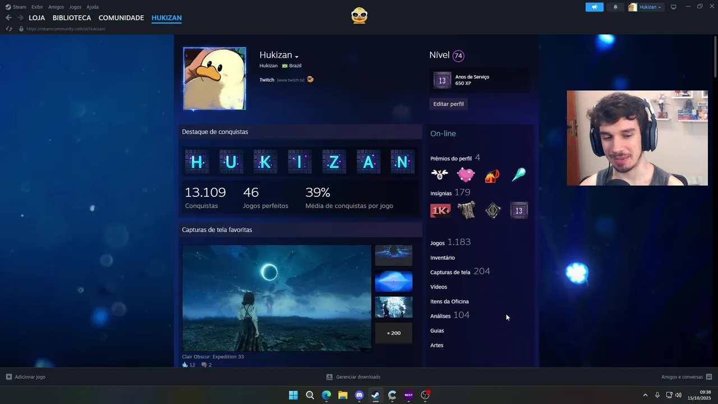Open the 13 years badge under Insígnias

(x=519, y=210)
